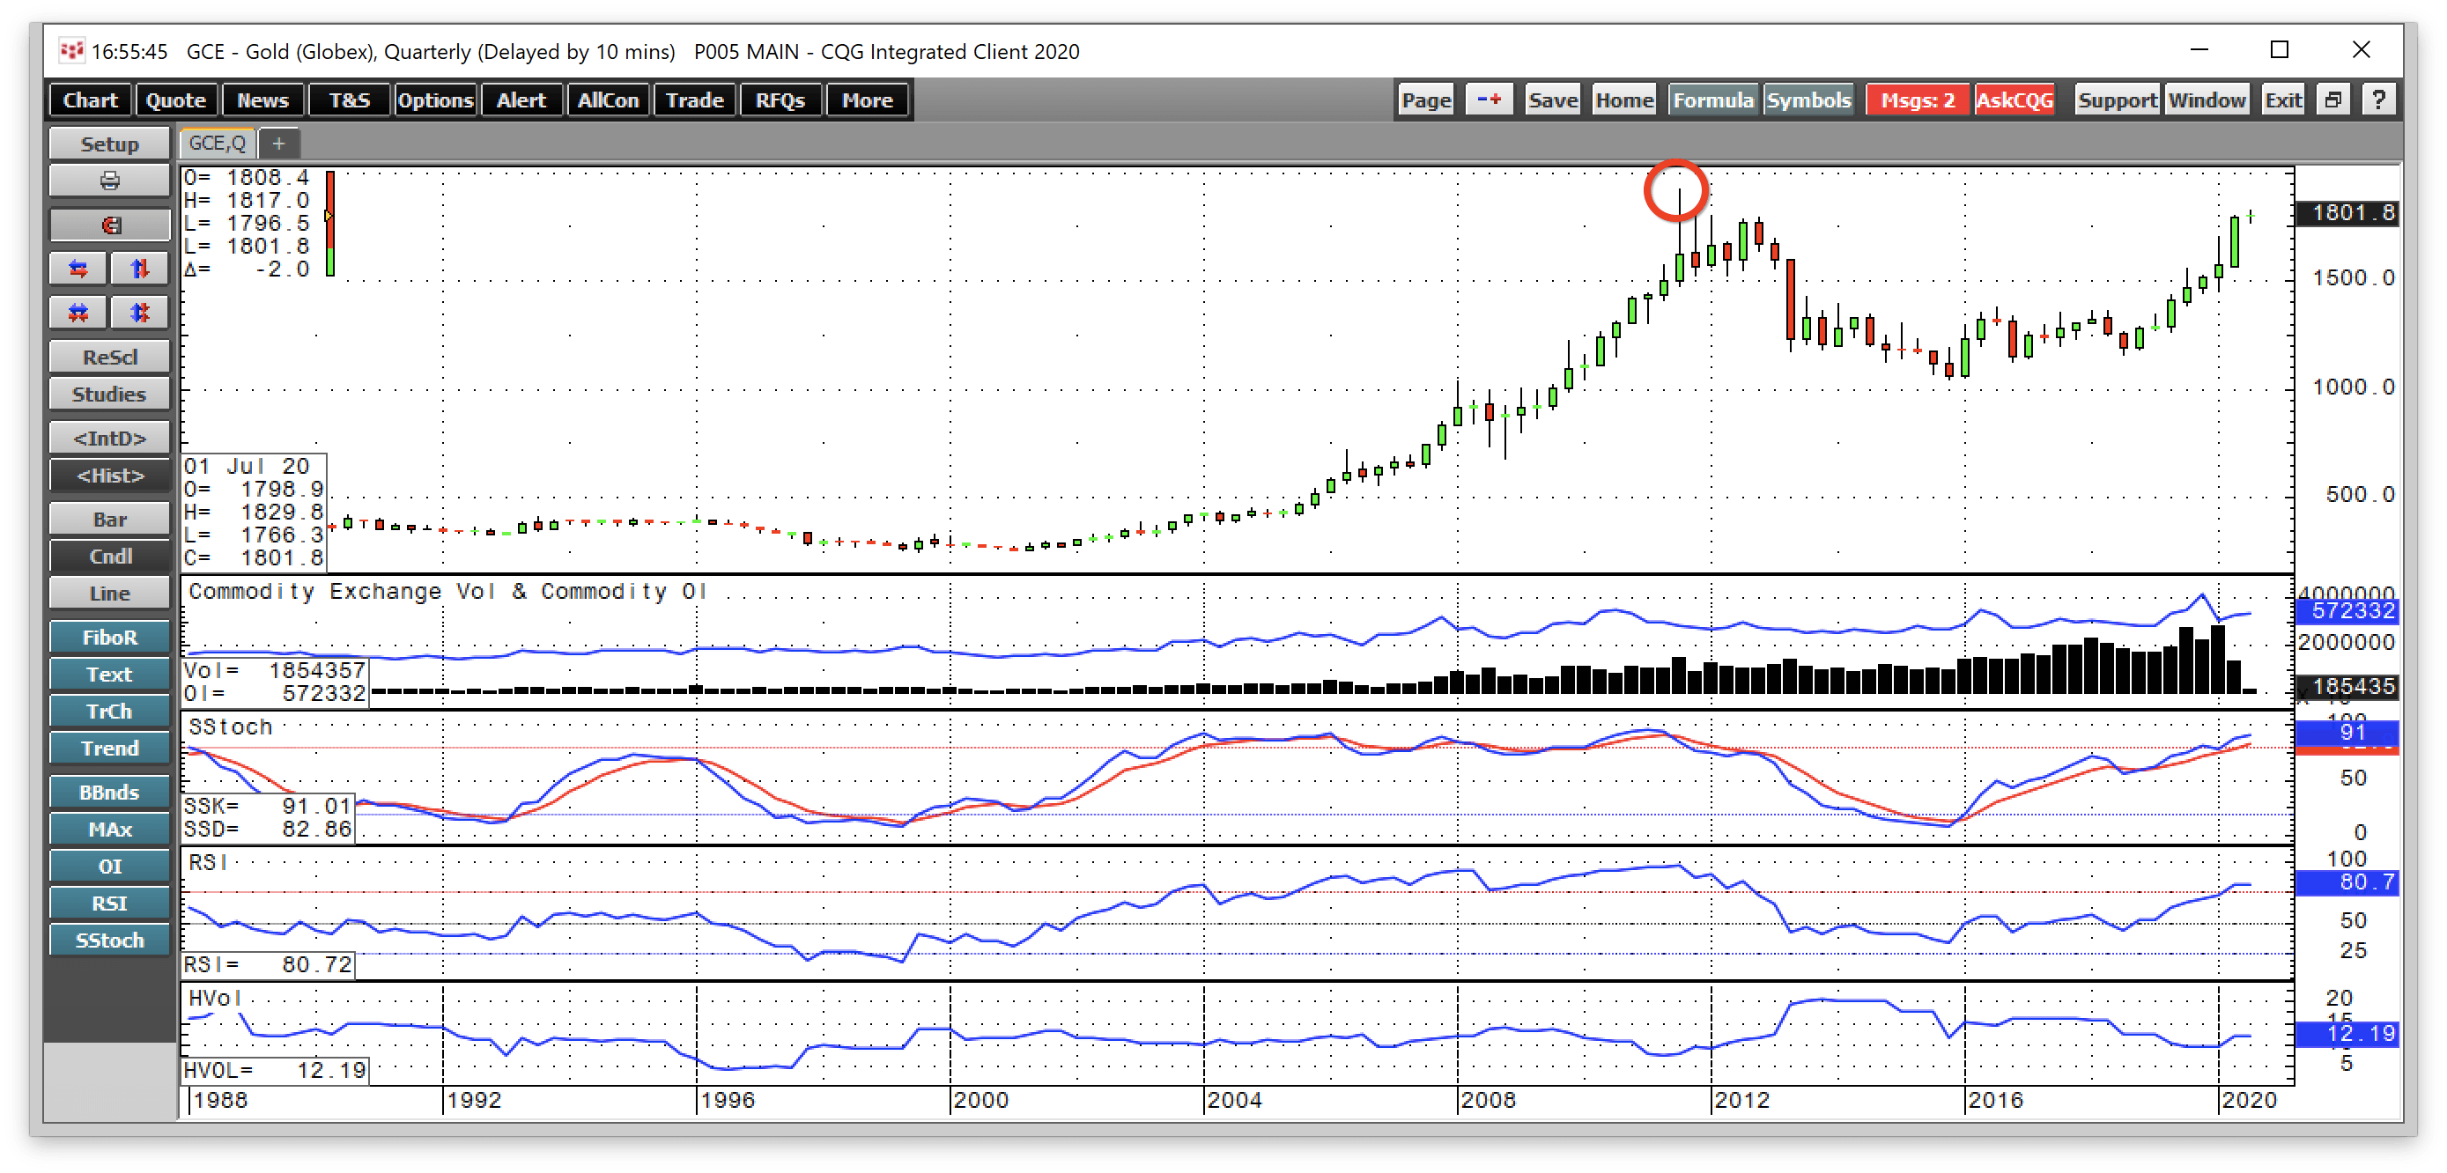
Task: Click the printer icon button
Action: click(109, 181)
